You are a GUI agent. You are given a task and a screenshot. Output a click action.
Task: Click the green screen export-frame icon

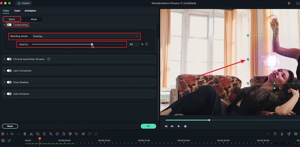[70, 134]
